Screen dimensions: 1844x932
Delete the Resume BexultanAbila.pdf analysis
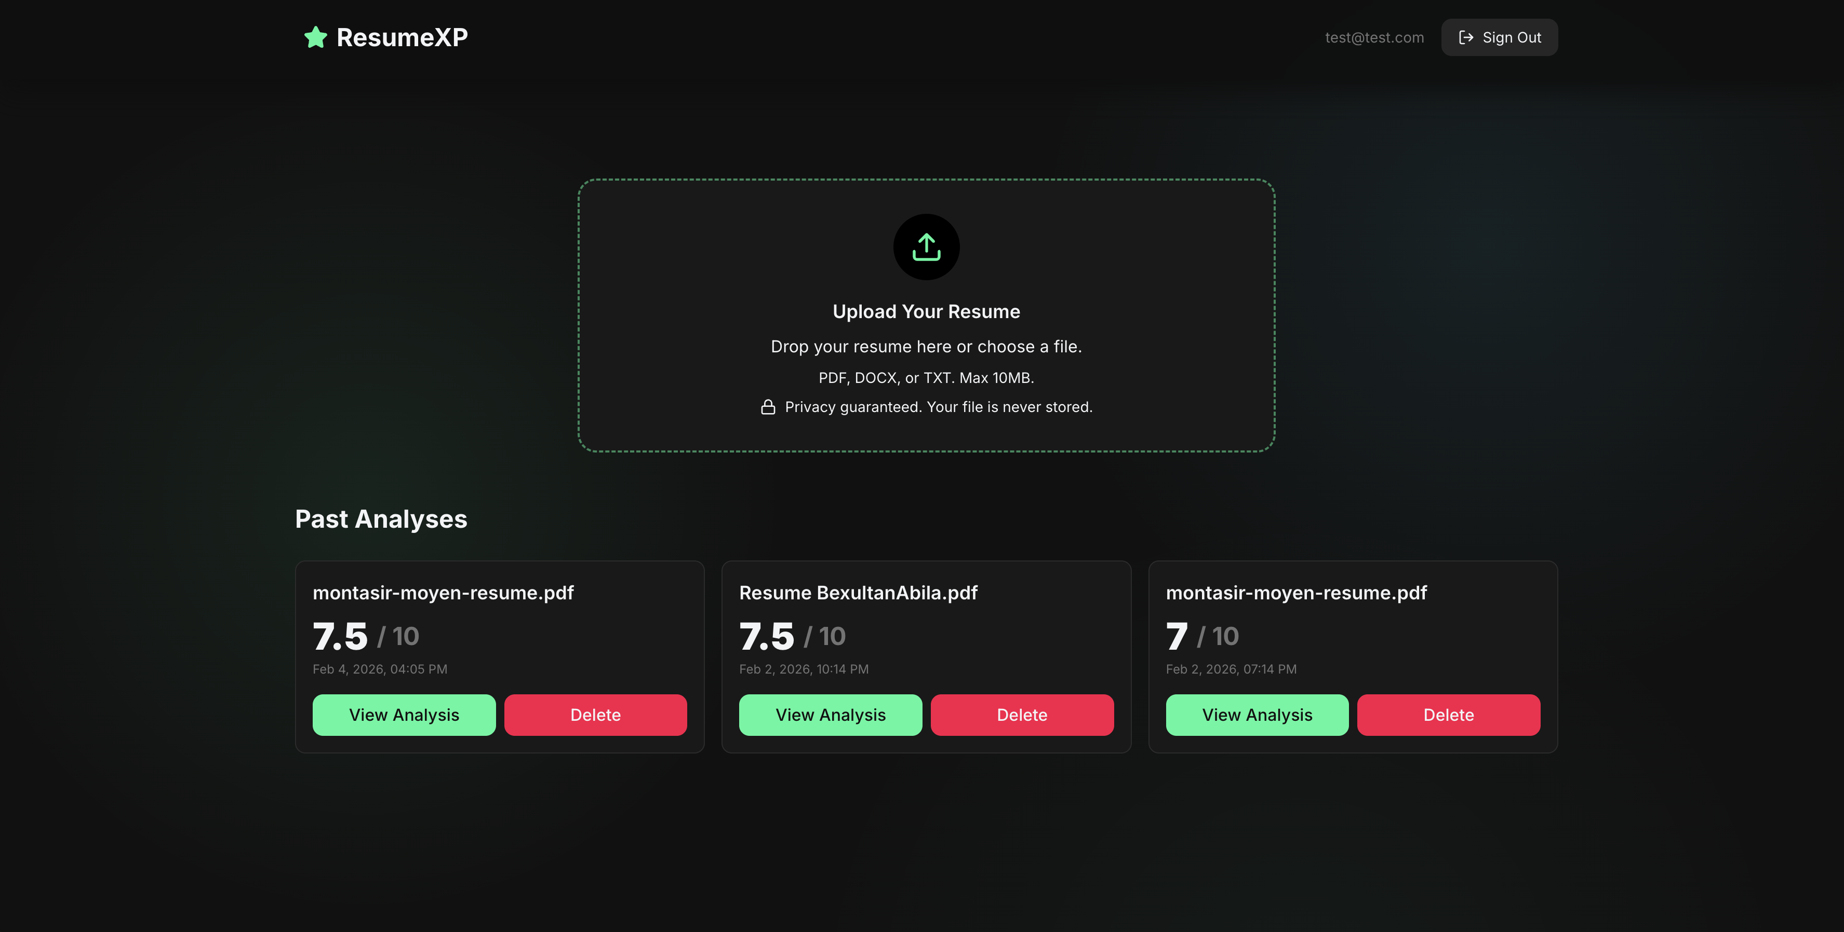coord(1022,715)
